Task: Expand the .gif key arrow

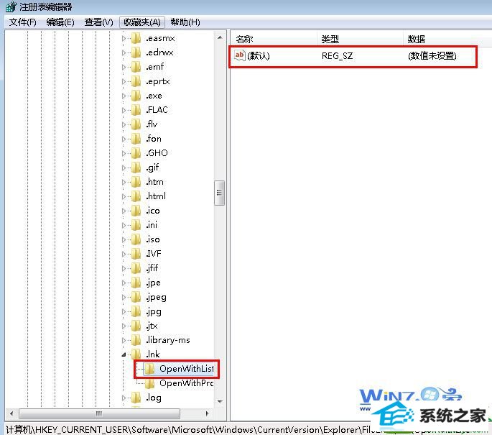Action: tap(124, 168)
